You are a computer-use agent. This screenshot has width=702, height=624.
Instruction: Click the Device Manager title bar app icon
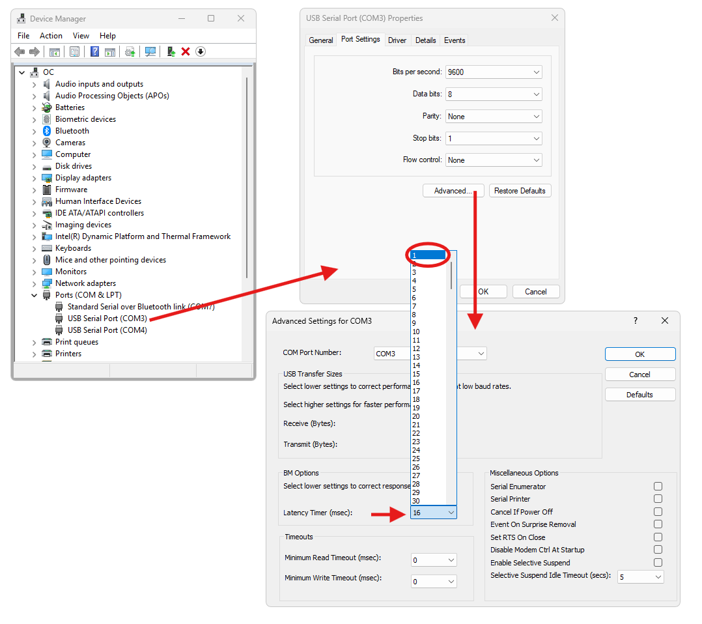point(21,18)
